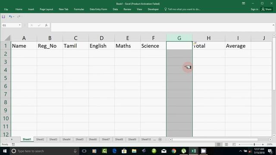Switch to the Insert ribbon tab
Image resolution: width=276 pixels, height=155 pixels.
pos(31,9)
